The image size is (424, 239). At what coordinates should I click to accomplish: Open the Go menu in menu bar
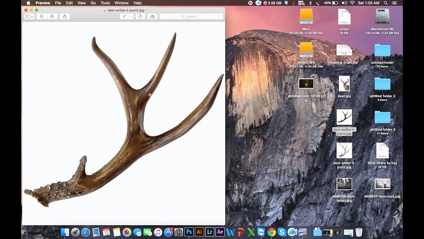(x=93, y=3)
